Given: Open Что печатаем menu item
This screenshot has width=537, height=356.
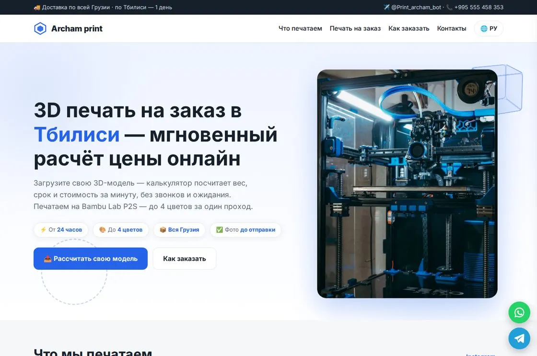Looking at the screenshot, I should (300, 28).
